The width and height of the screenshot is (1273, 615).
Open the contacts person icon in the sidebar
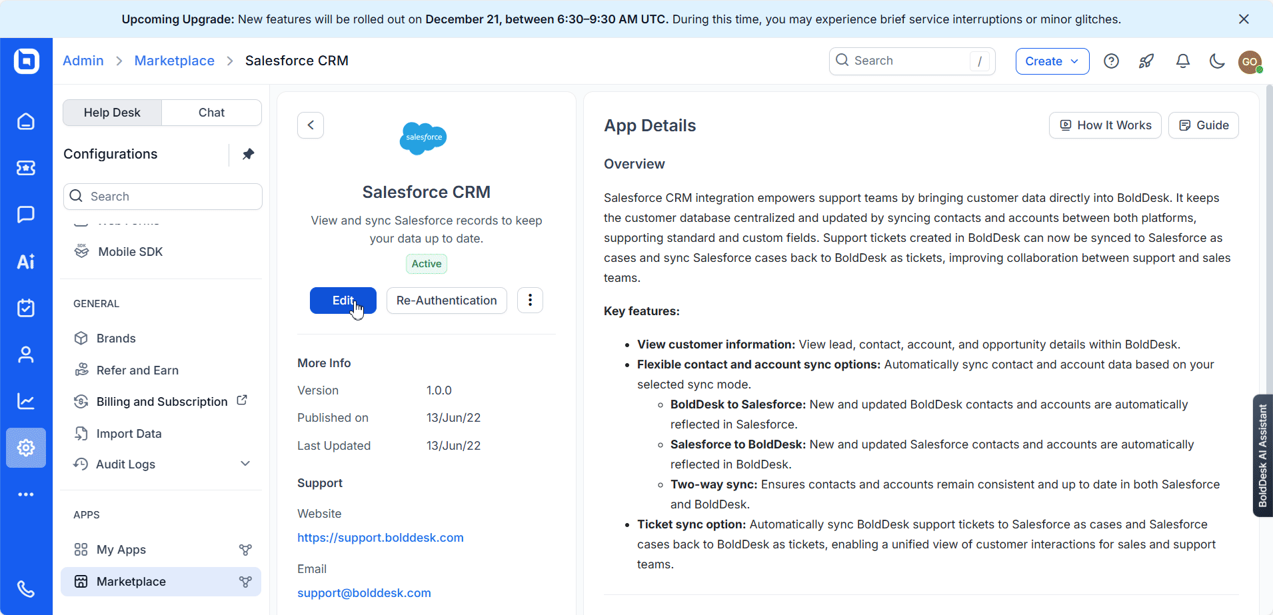click(x=26, y=354)
